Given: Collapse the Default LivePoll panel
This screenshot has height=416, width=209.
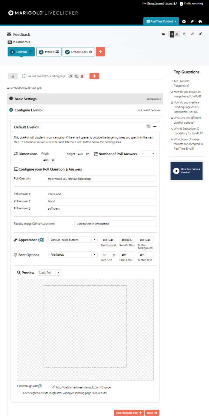Looking at the screenshot, I should (x=155, y=127).
